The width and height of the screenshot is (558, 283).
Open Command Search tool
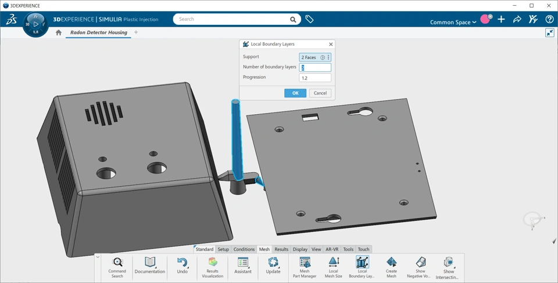[117, 267]
